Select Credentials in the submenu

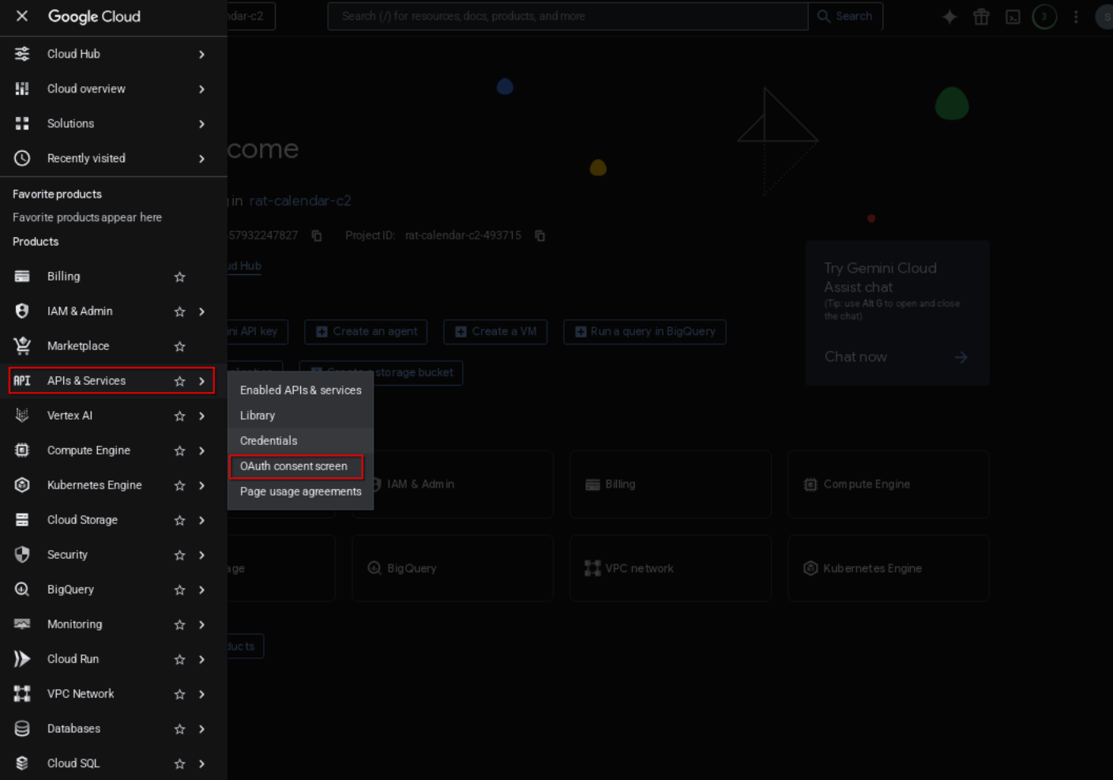pos(300,441)
